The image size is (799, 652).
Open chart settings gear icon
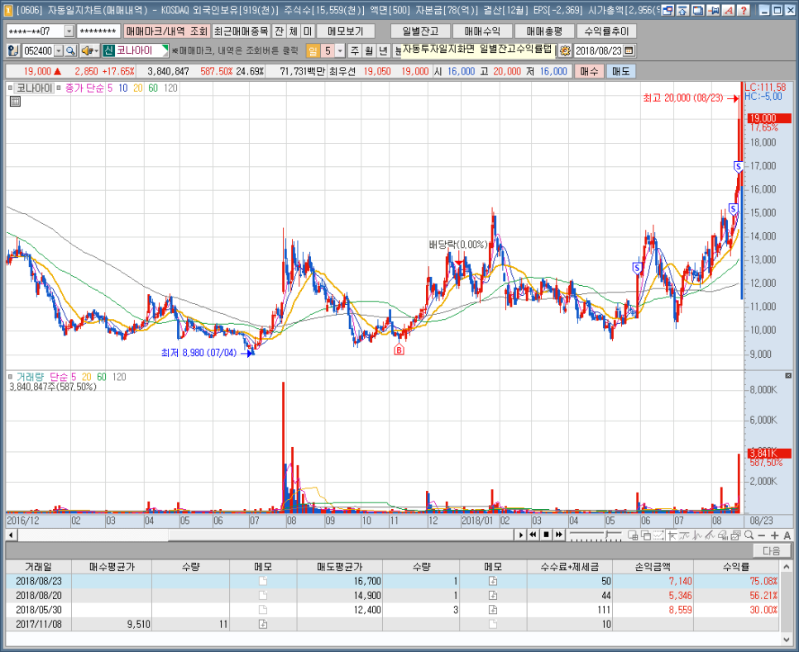pyautogui.click(x=565, y=51)
